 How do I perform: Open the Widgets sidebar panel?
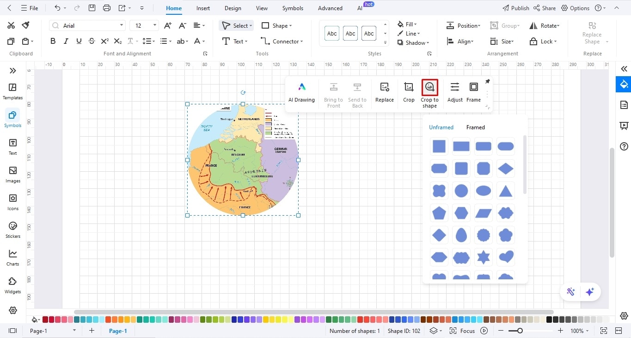[x=13, y=285]
